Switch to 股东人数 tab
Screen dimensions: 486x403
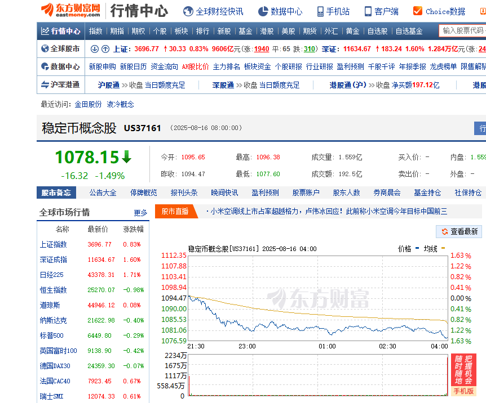pyautogui.click(x=347, y=193)
